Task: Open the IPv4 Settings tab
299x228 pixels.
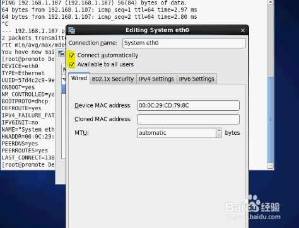Action: [156, 79]
